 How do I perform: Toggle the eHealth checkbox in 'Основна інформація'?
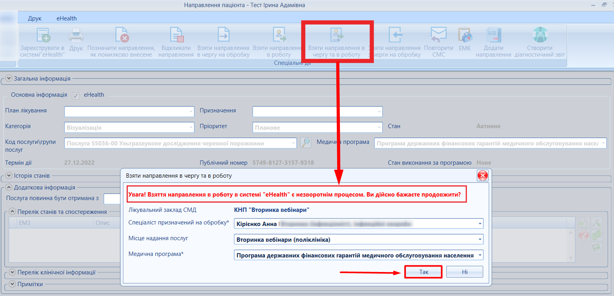click(76, 96)
